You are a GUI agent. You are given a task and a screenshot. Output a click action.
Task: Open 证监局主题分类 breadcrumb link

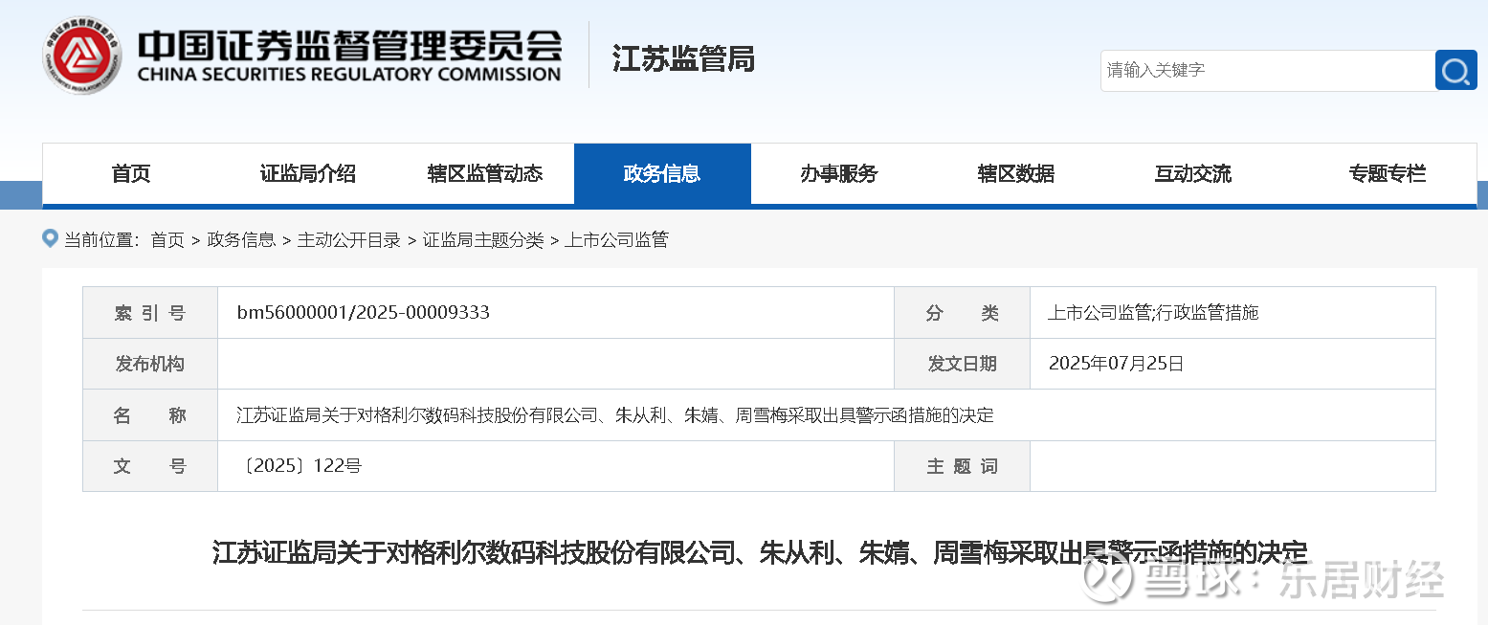(483, 239)
